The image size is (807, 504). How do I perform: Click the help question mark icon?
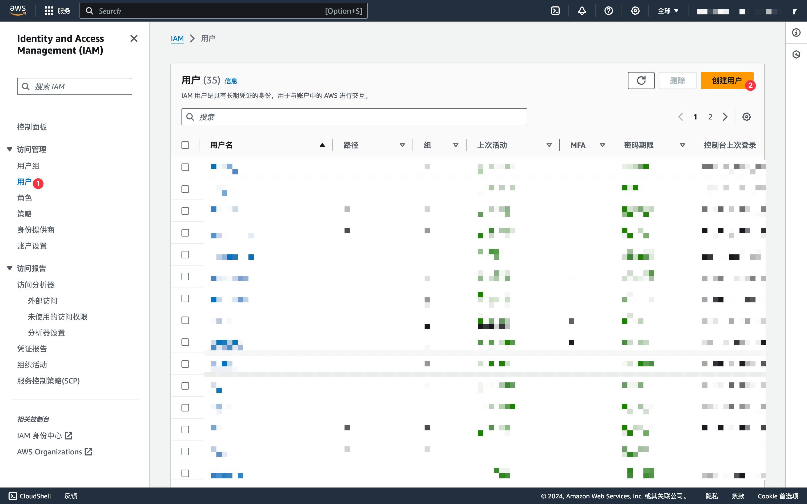click(608, 10)
